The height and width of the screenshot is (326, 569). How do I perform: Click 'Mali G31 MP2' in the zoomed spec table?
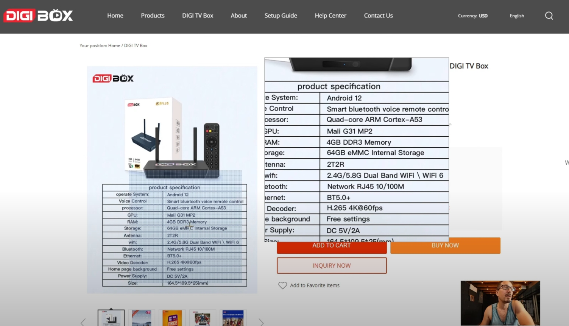[x=349, y=131]
